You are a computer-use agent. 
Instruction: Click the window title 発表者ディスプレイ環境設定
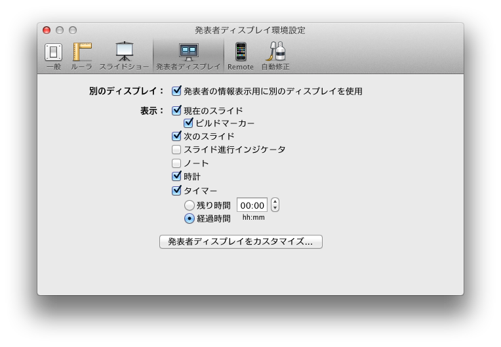click(x=250, y=30)
